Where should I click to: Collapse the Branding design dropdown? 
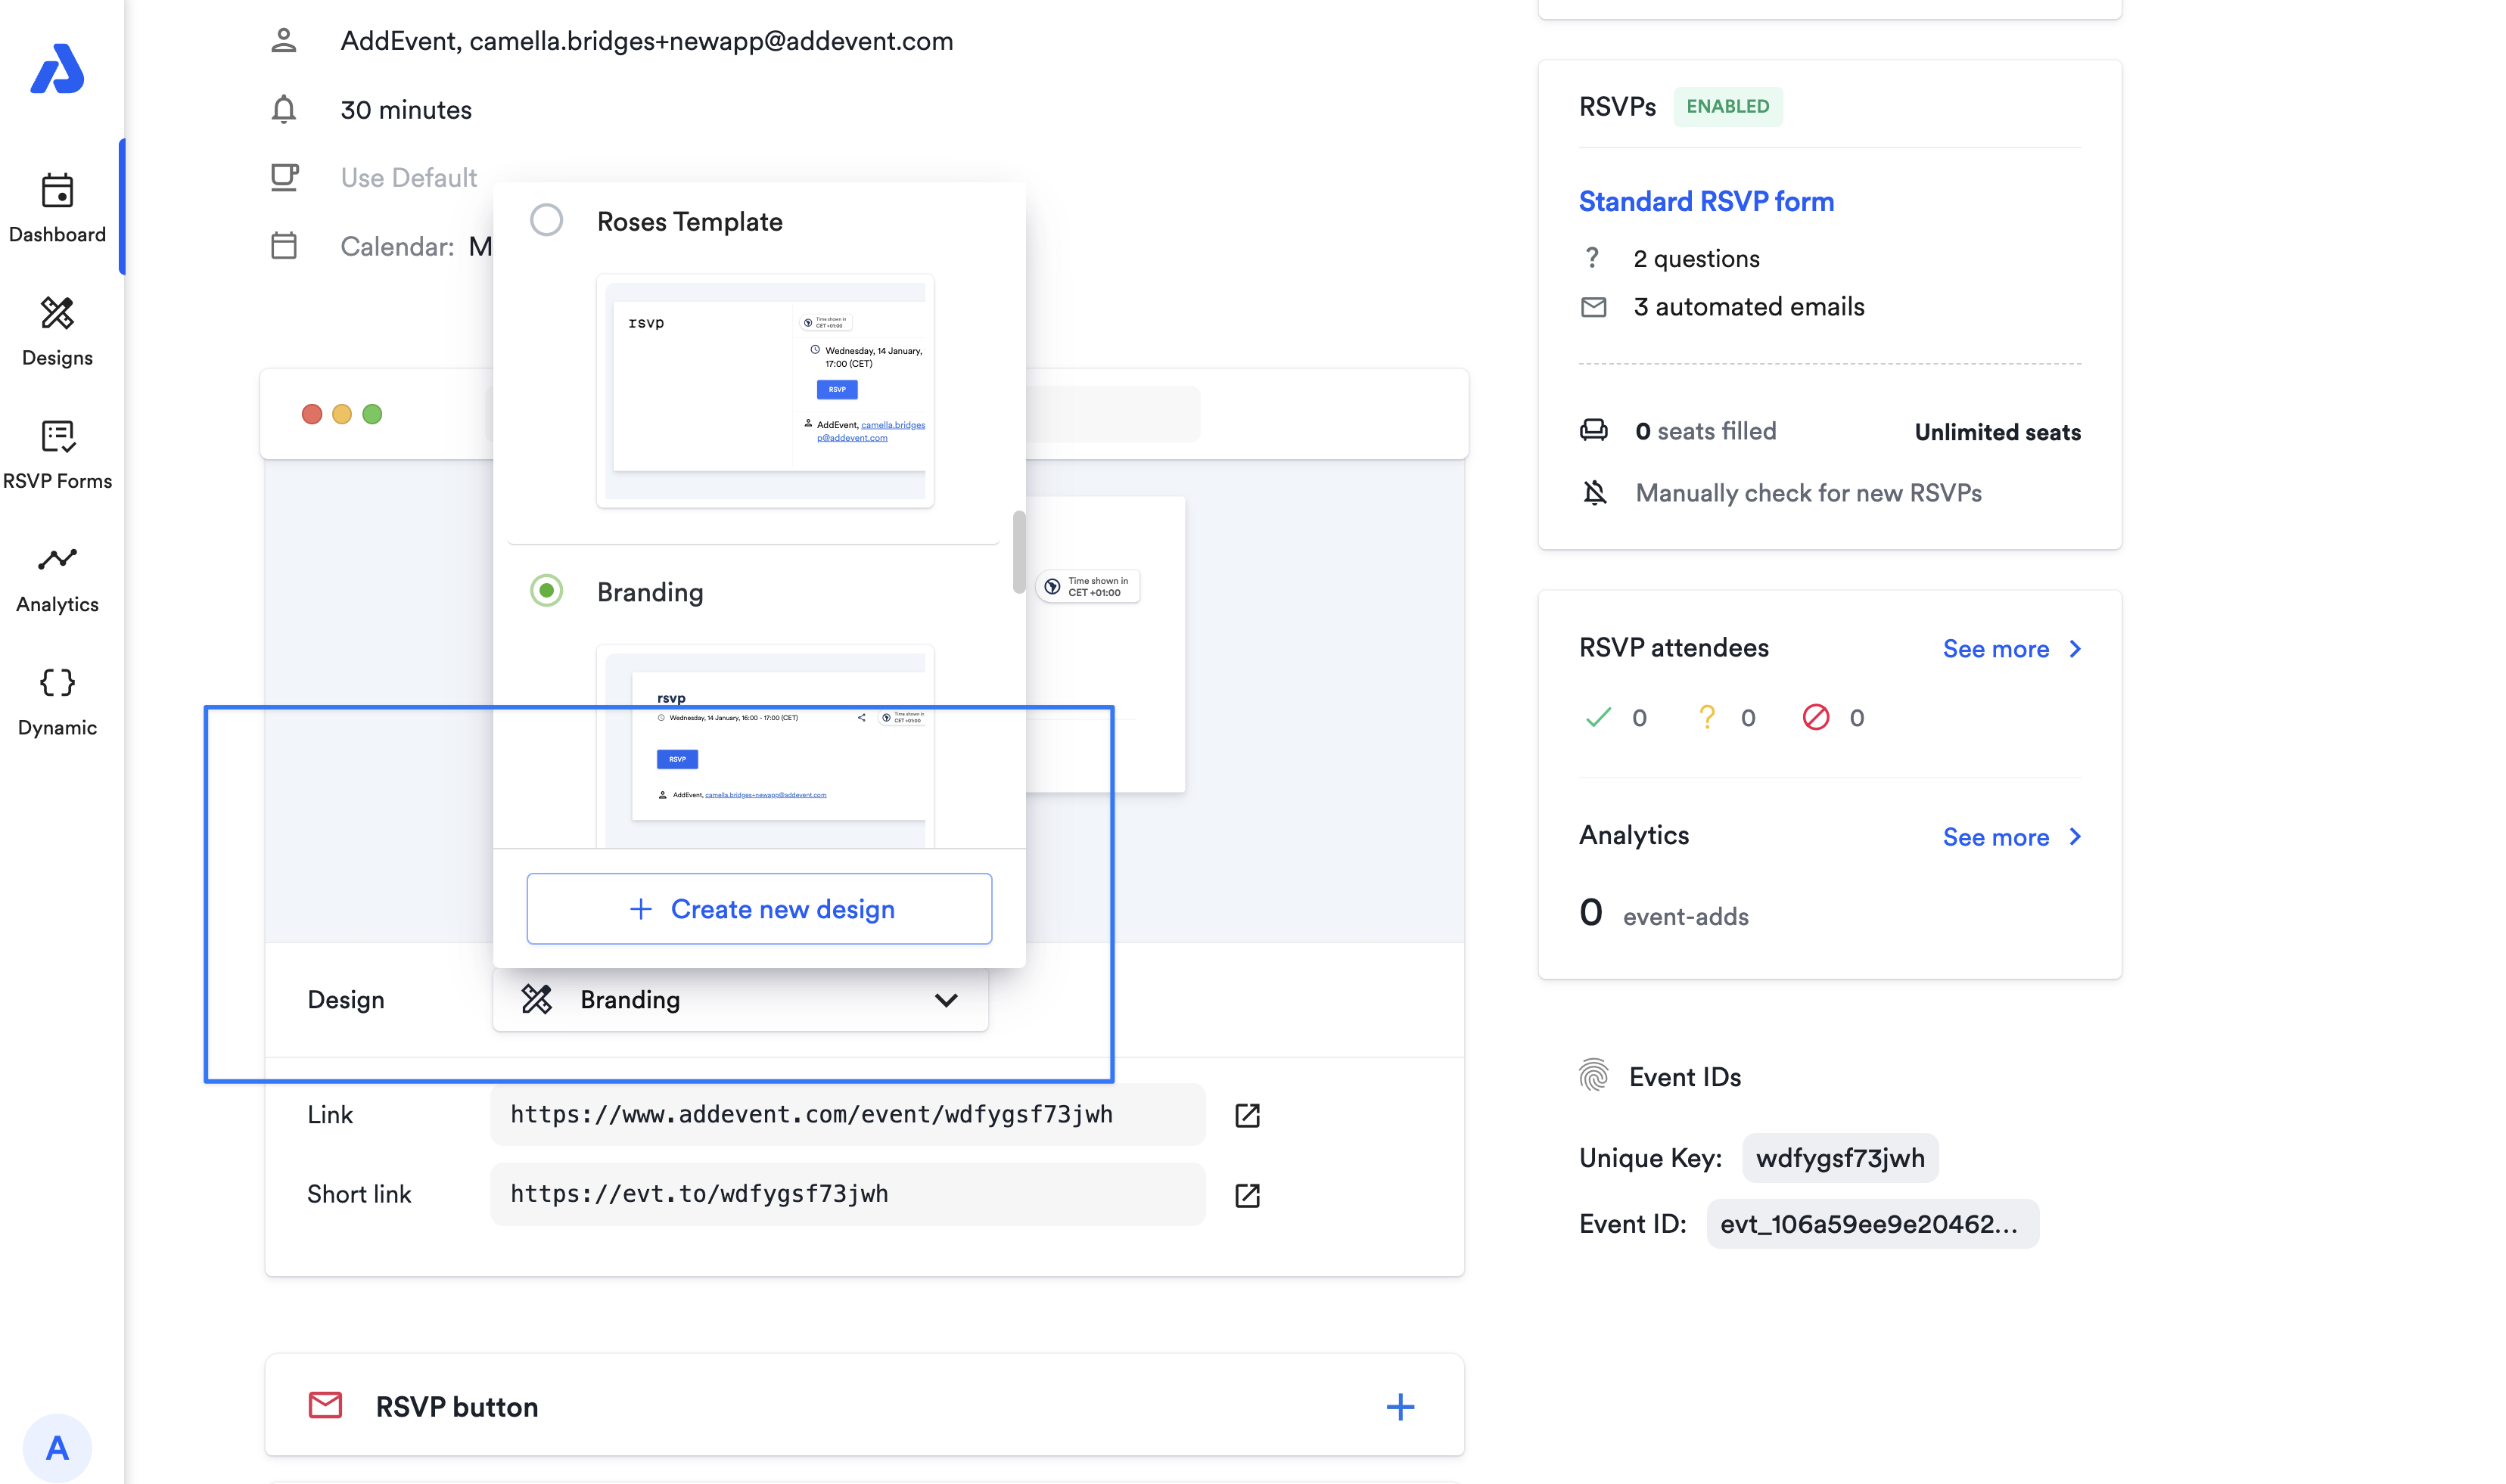coord(945,1000)
